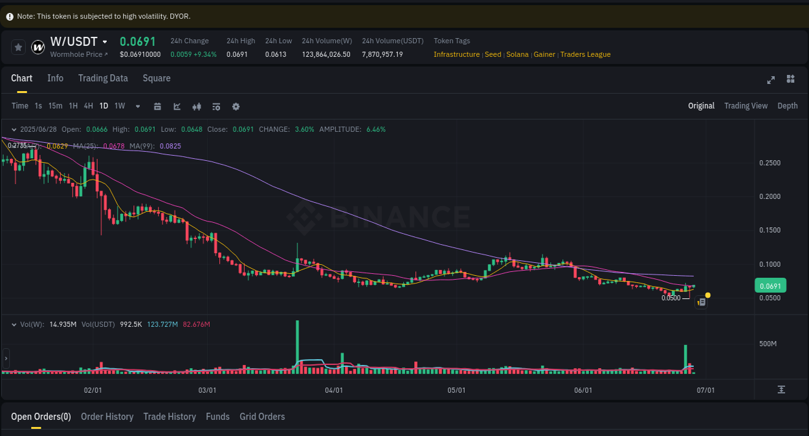Screen dimensions: 809x436
Task: Open the chart settings gear
Action: pyautogui.click(x=236, y=106)
